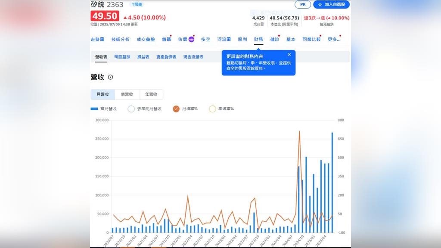Viewport: 441px width, 248px height.
Task: Switch to the 資產負債表 balance sheet tab
Action: coord(167,56)
